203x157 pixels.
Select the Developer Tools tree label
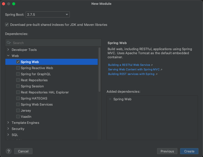24,50
